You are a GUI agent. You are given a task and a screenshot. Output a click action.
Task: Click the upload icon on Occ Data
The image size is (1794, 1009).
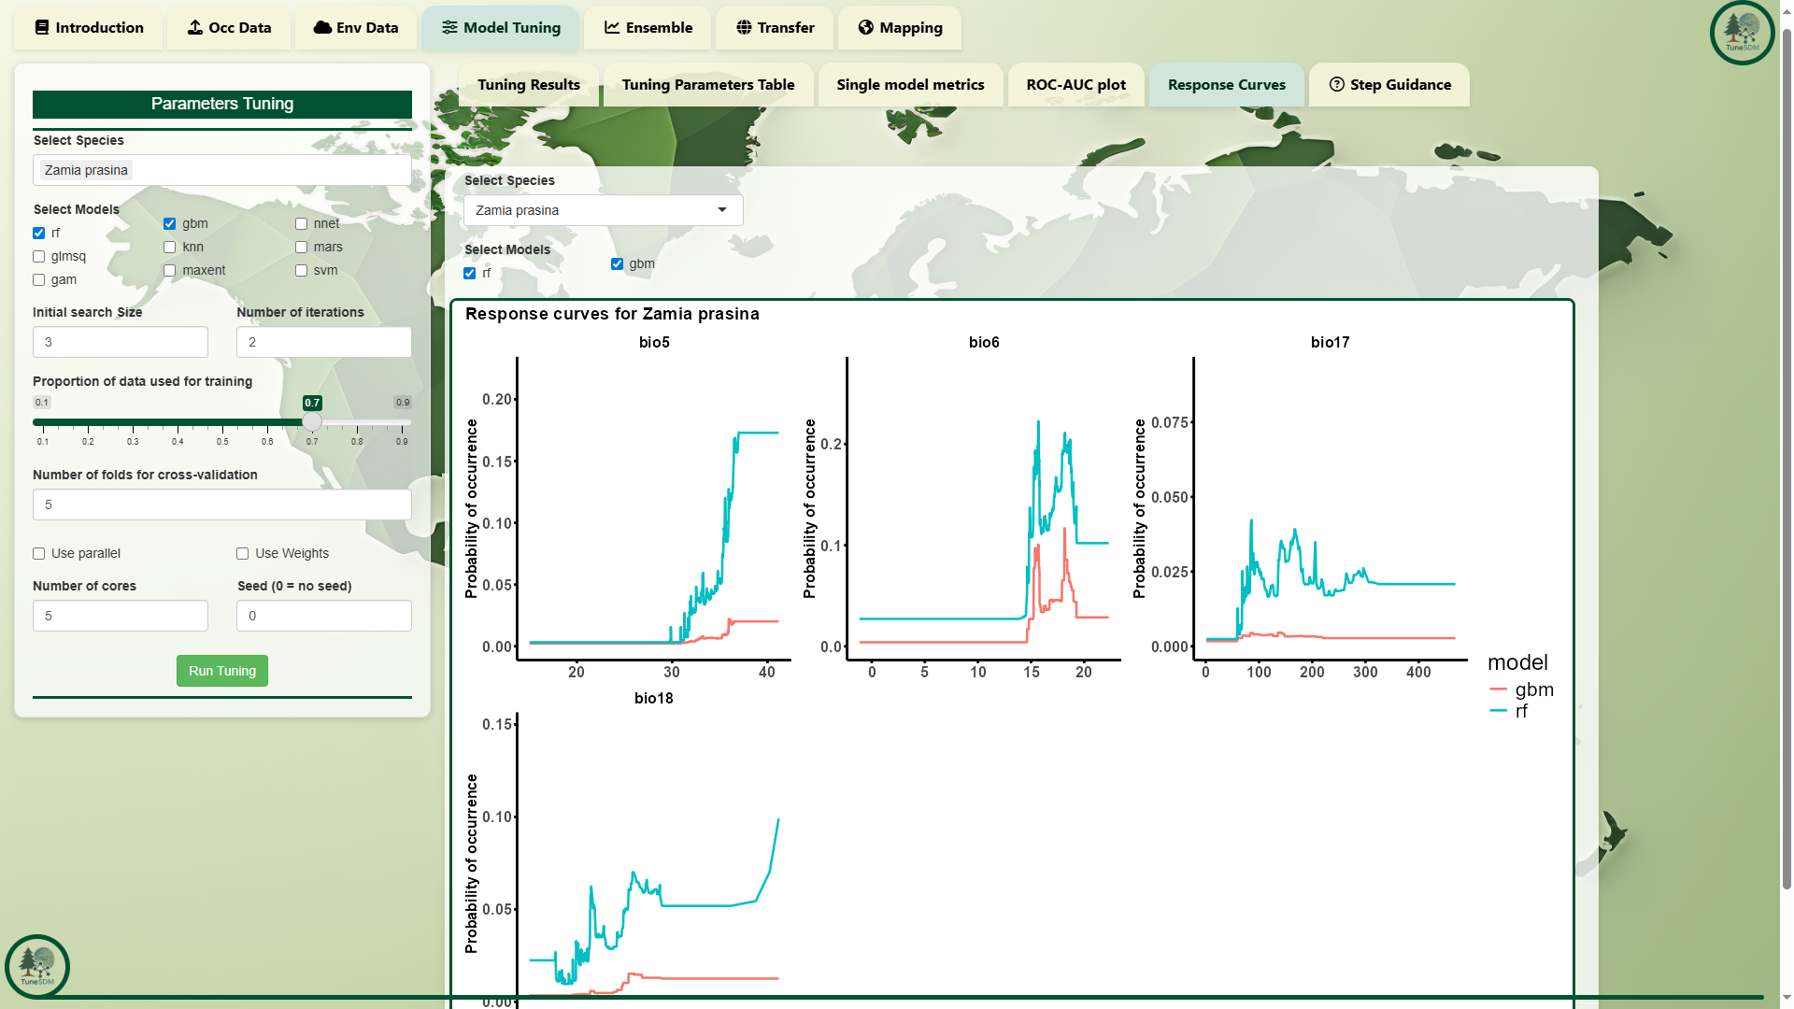(x=194, y=27)
